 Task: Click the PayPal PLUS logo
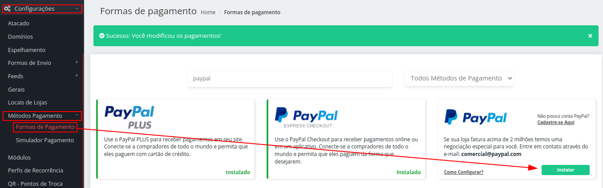click(129, 117)
